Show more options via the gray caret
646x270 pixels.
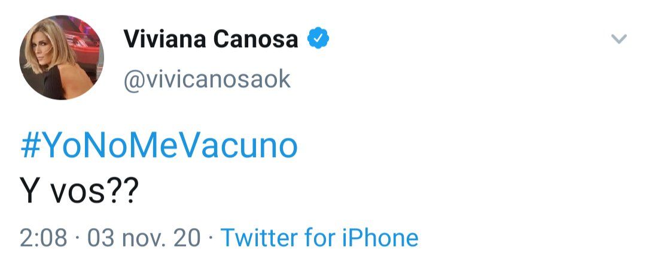(618, 40)
